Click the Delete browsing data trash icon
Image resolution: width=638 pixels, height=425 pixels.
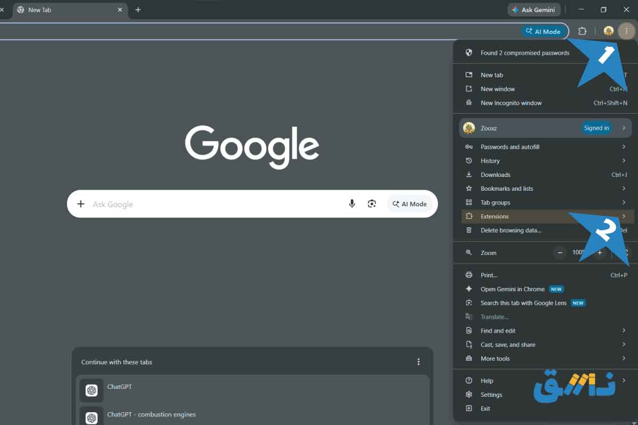coord(469,230)
